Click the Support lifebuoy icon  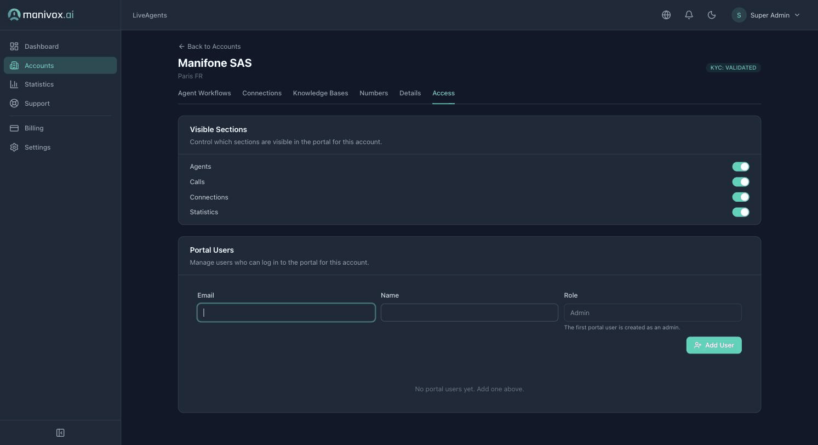[x=14, y=104]
